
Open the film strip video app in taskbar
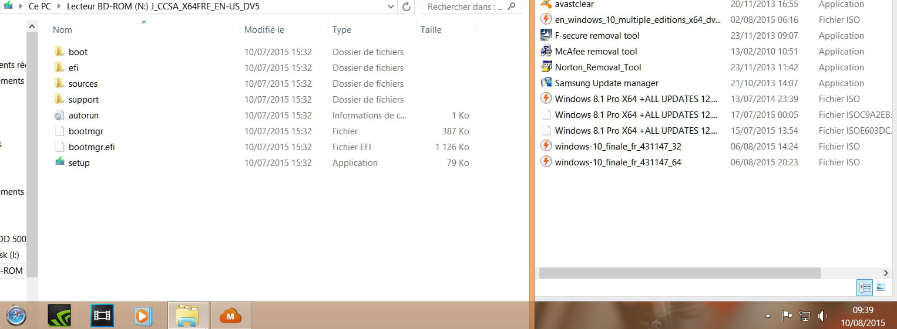click(102, 316)
